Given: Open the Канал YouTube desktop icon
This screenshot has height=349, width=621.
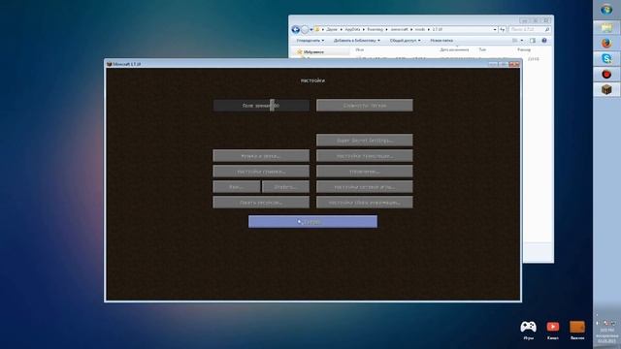Looking at the screenshot, I should (x=553, y=330).
